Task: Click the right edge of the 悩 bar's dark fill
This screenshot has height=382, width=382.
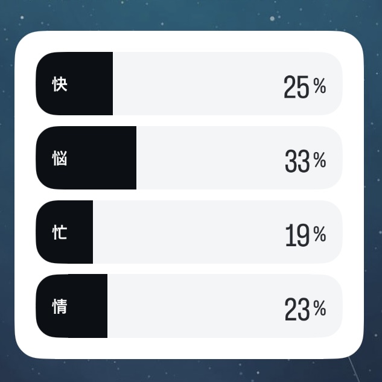Action: (135, 158)
